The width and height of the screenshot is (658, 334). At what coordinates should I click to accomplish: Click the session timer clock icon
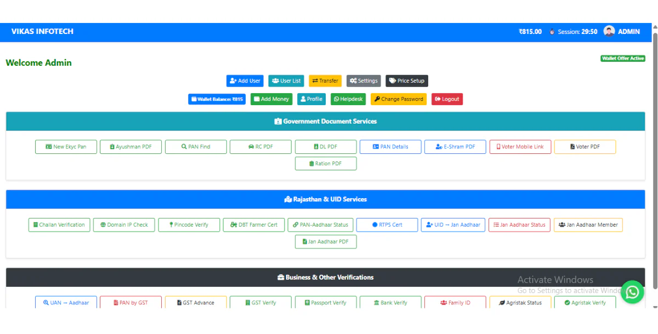pos(552,32)
